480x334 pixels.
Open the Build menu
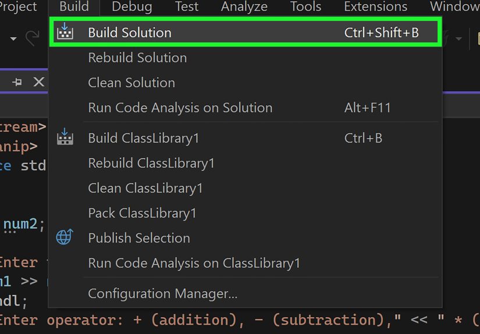pyautogui.click(x=74, y=7)
